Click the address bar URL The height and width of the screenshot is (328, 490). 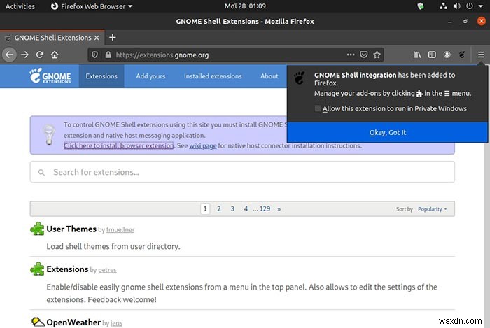162,55
